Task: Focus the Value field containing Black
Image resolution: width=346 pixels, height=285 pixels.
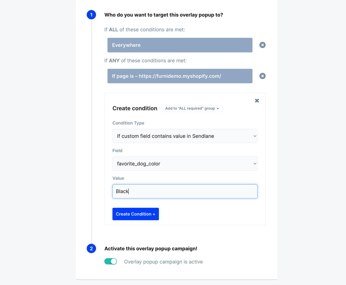Action: (185, 191)
